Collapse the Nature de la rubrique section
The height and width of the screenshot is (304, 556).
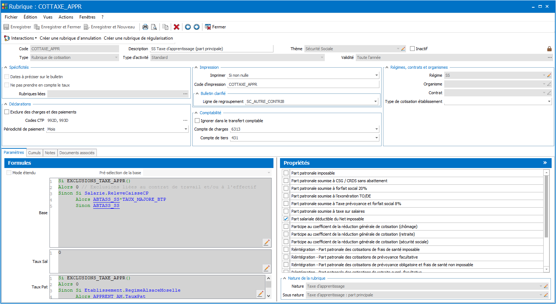(285, 278)
